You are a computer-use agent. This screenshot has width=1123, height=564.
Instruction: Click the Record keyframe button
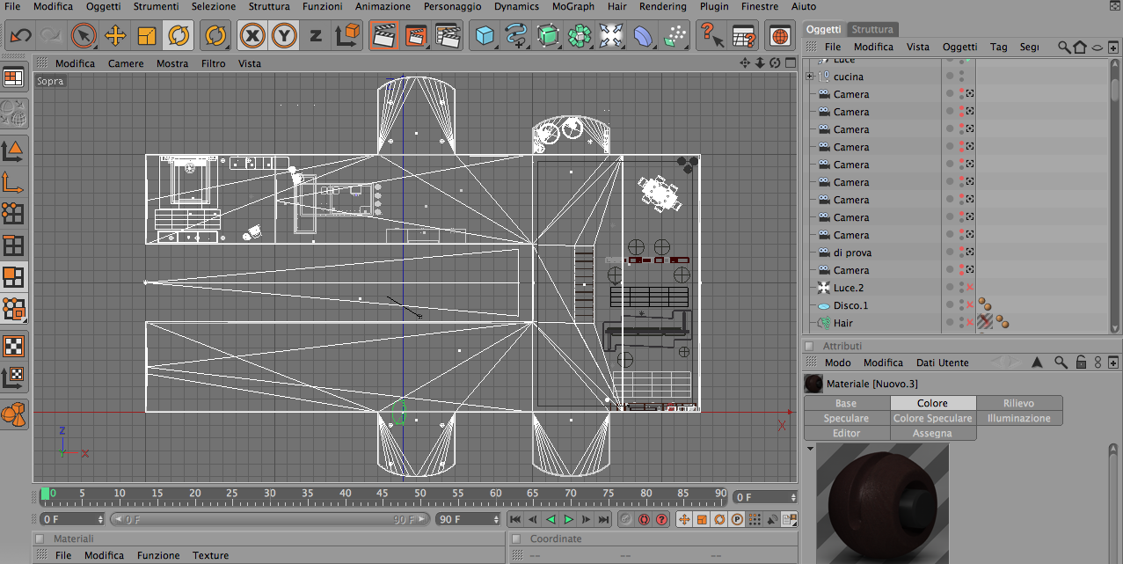[x=626, y=520]
